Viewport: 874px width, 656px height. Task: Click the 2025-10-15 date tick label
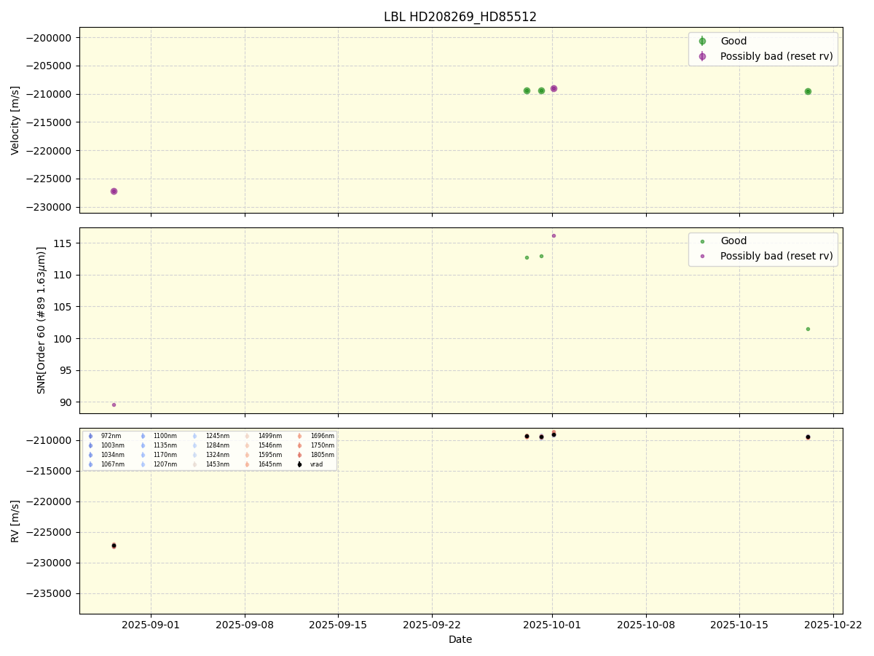click(739, 625)
